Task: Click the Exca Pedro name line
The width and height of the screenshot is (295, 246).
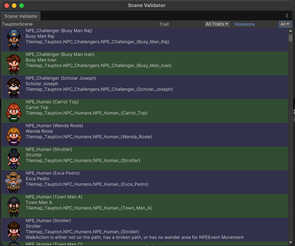Action: tap(37, 179)
